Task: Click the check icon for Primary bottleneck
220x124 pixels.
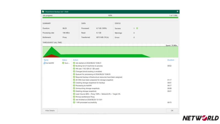Action: coord(74,97)
